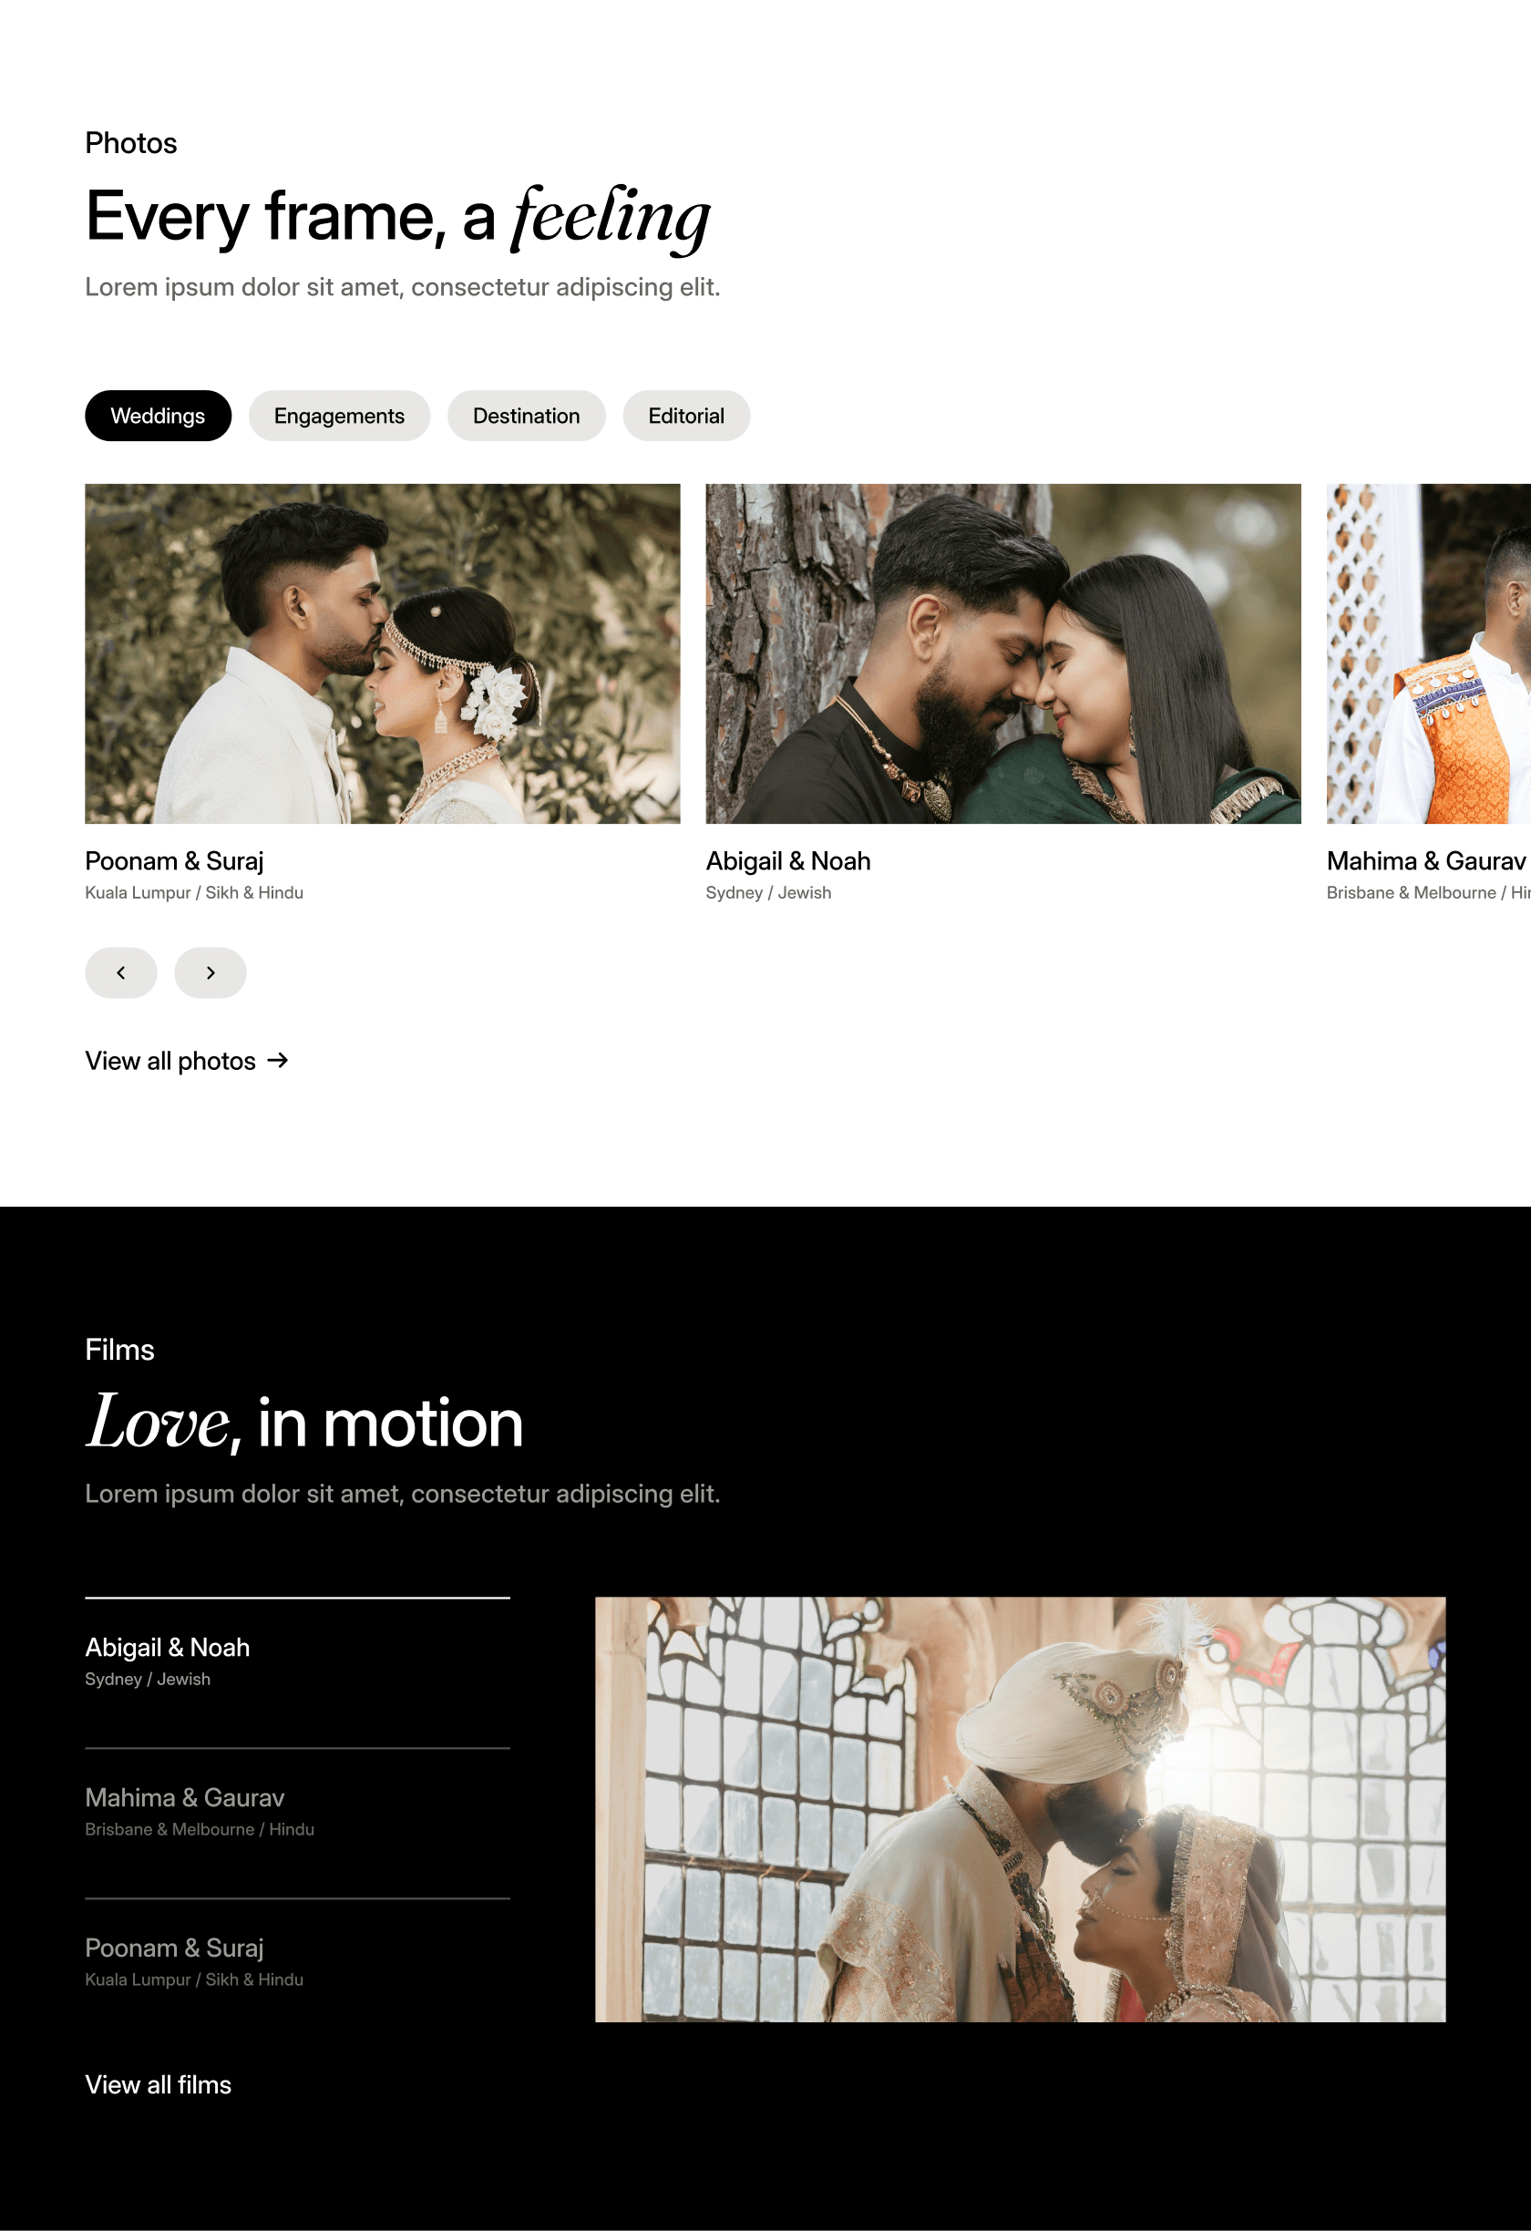The width and height of the screenshot is (1531, 2231).
Task: Open the partially visible Mahima & Gaurav photo
Action: [1428, 653]
